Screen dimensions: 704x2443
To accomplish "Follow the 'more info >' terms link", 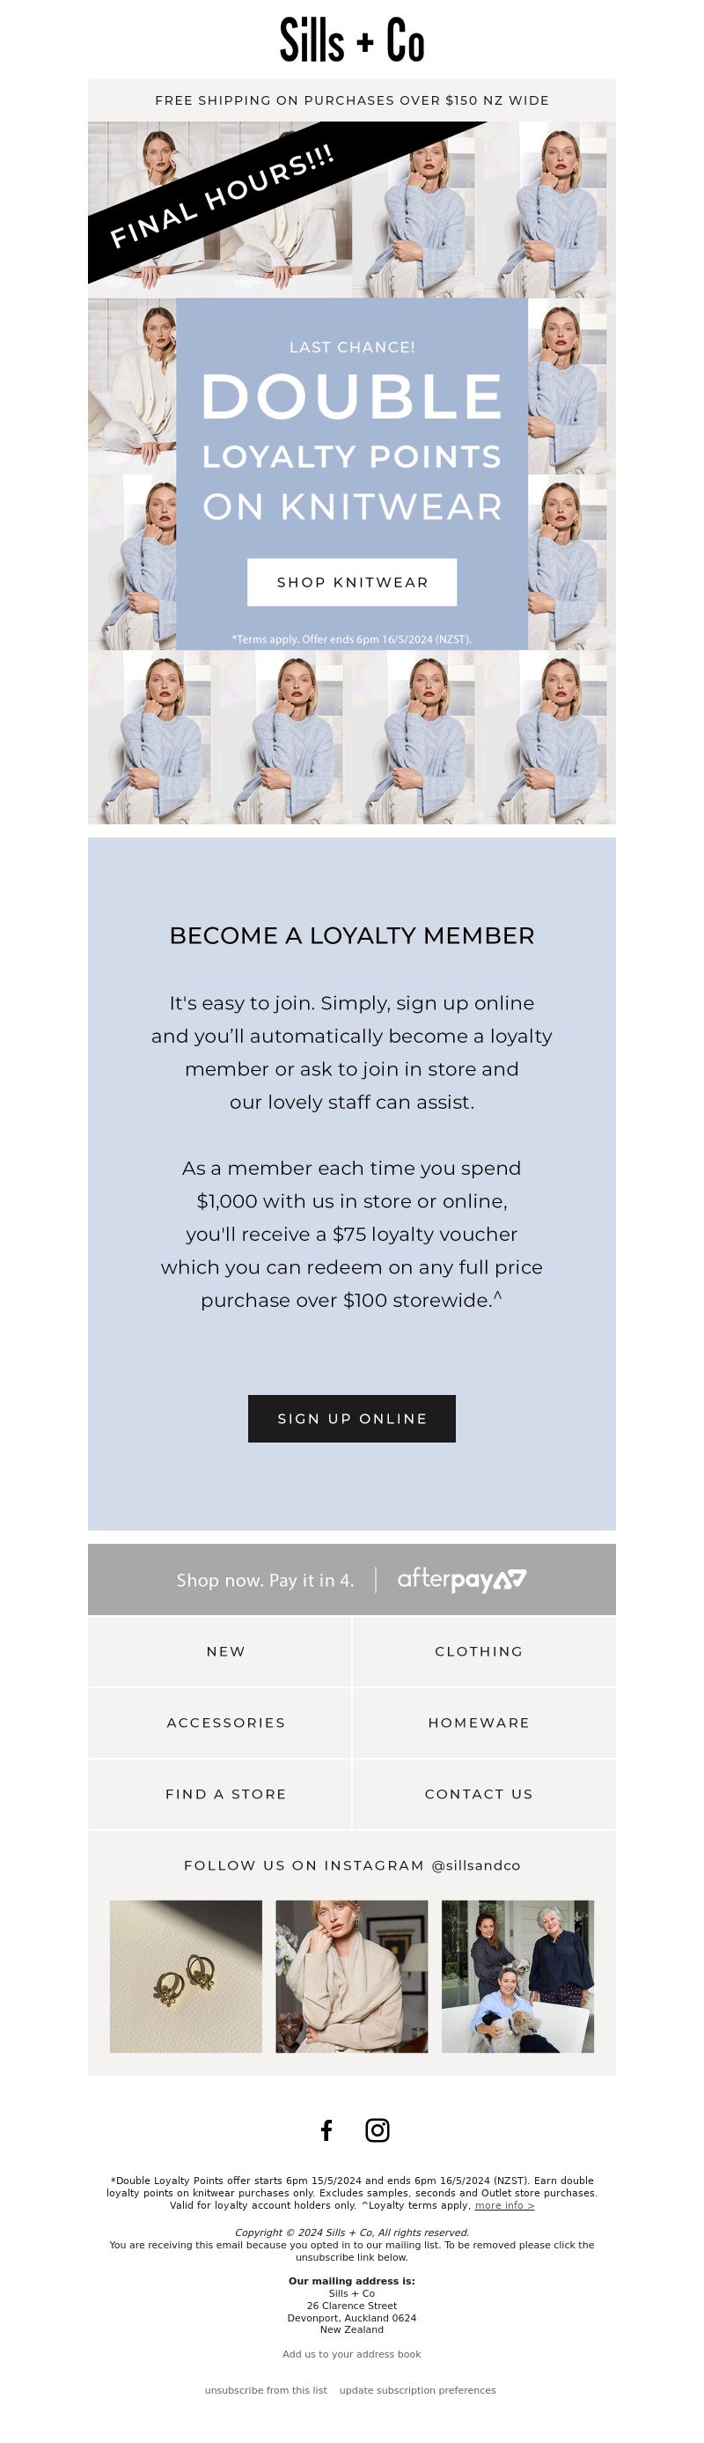I will click(x=504, y=2205).
